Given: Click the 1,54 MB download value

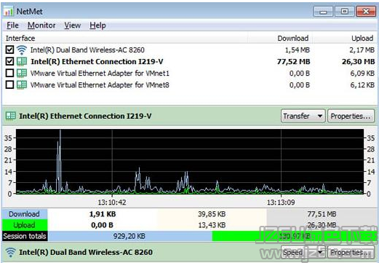Looking at the screenshot, I should 298,50.
